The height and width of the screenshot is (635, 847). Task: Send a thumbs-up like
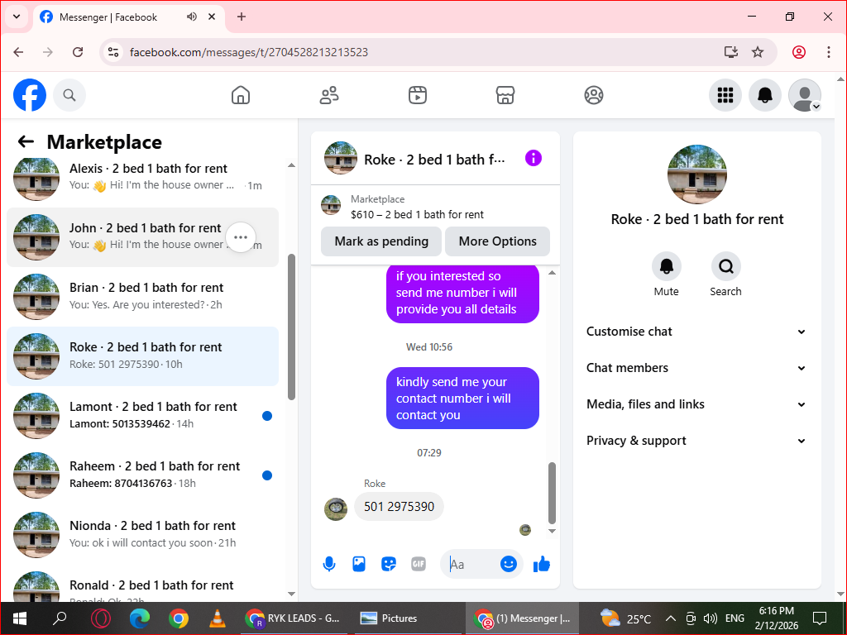pos(541,564)
